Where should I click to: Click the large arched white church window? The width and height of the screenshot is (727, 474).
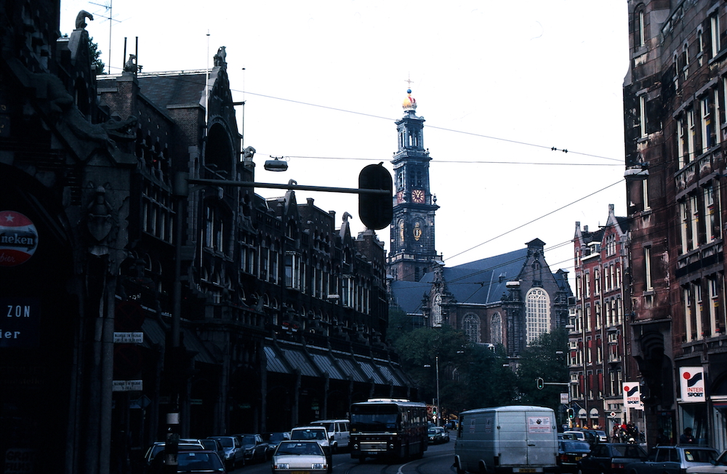[x=537, y=315]
